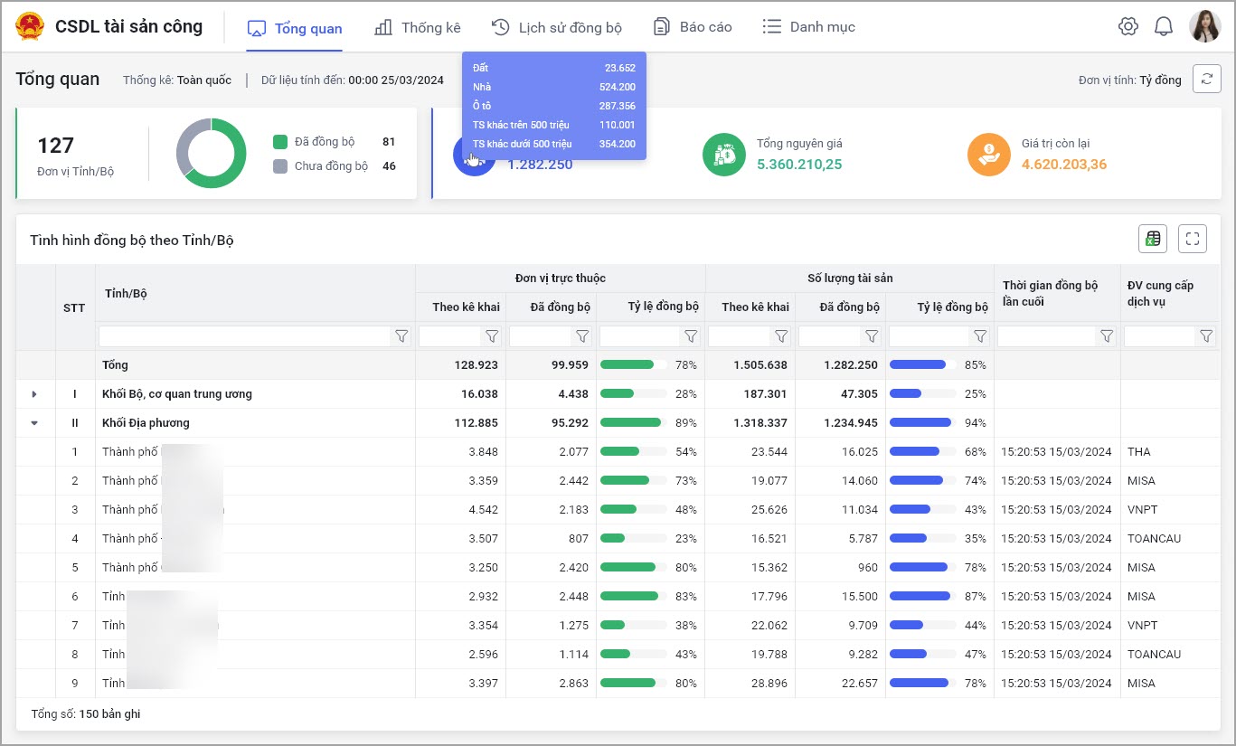The width and height of the screenshot is (1236, 746).
Task: Open the settings gear icon
Action: pos(1127,27)
